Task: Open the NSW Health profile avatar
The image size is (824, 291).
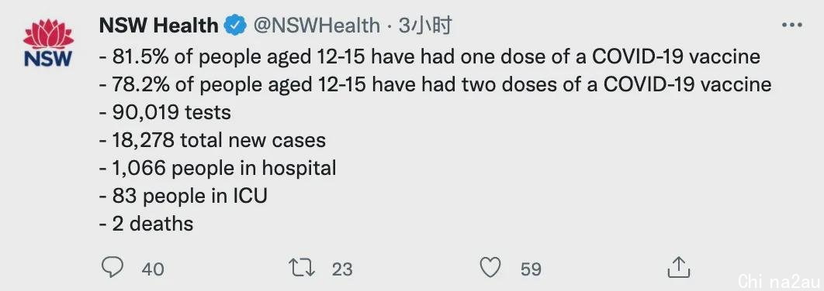Action: pos(48,43)
